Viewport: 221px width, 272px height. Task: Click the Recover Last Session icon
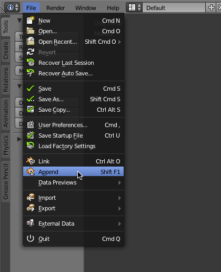31,63
